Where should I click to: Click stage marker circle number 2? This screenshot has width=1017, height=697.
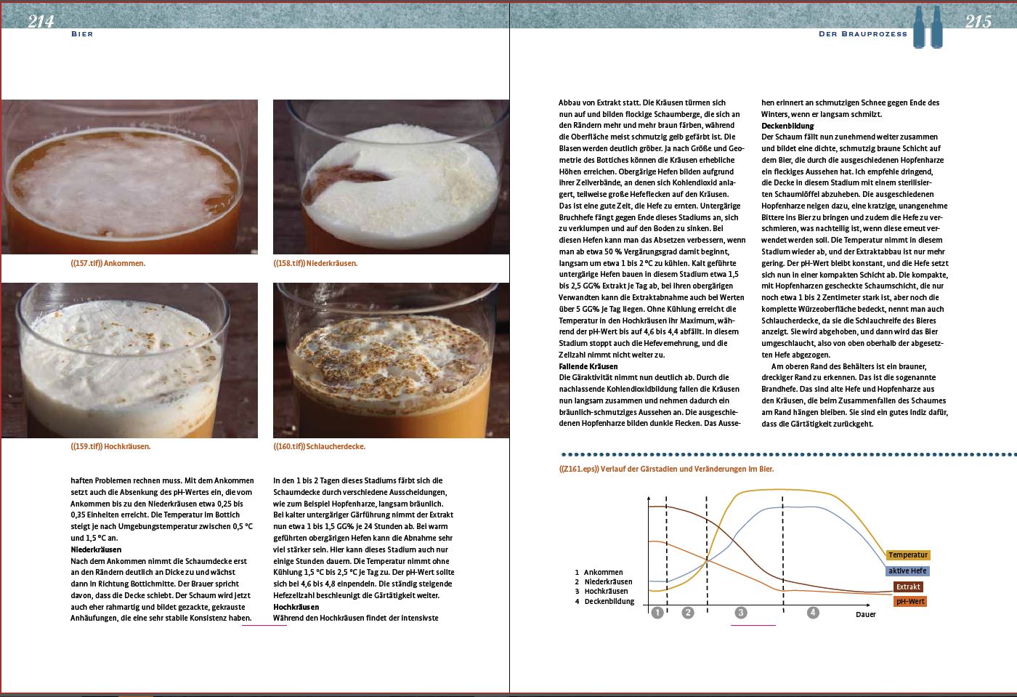pyautogui.click(x=688, y=613)
